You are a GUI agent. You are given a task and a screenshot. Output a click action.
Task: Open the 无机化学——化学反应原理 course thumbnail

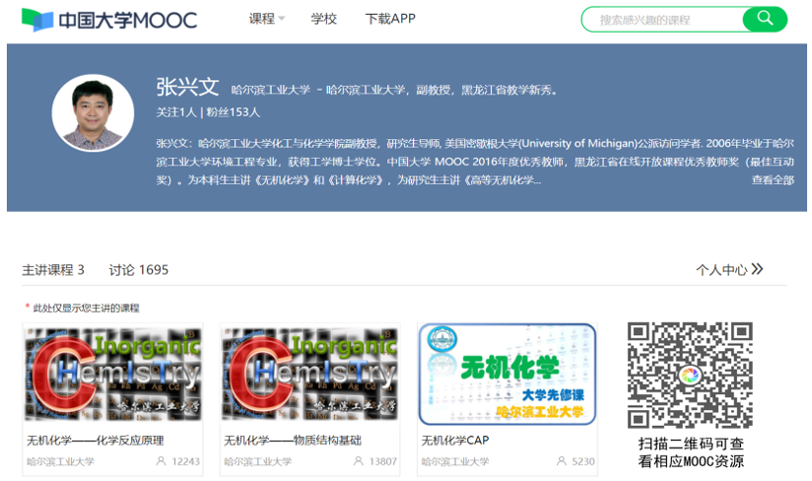[x=113, y=374]
